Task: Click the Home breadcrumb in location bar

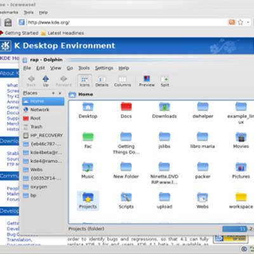Action: [86, 95]
